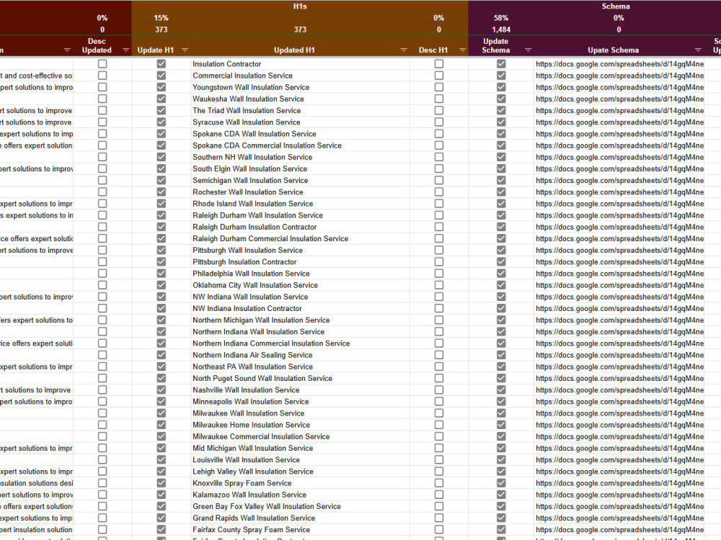Check Desc Updated for Oklahoma City Wall Insulation Service

tap(102, 285)
